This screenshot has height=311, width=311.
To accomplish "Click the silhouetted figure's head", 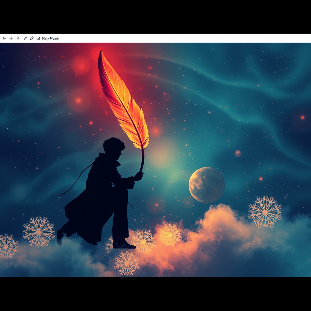I will click(x=113, y=146).
